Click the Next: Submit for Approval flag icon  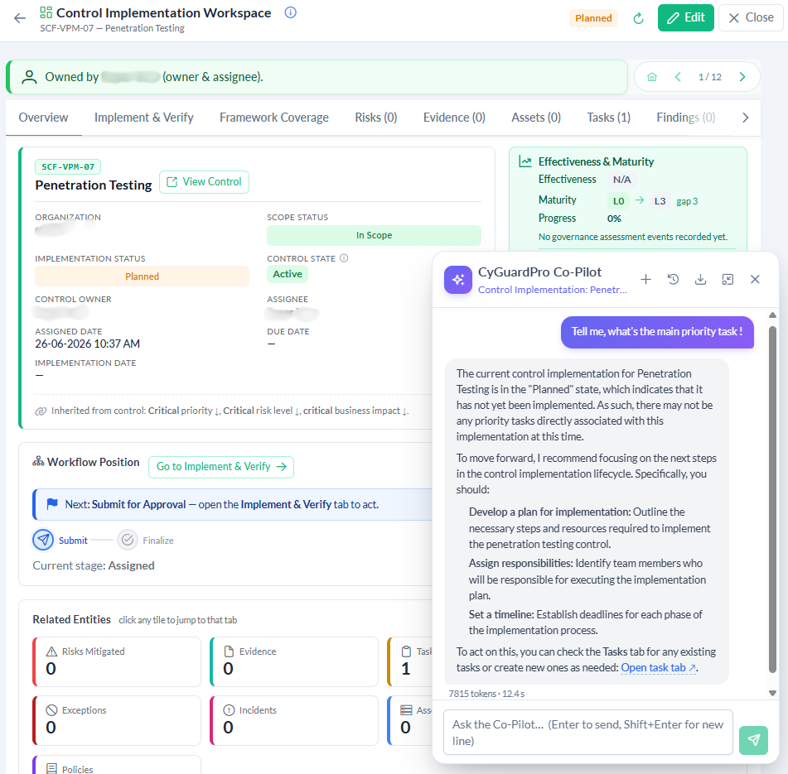[x=51, y=504]
